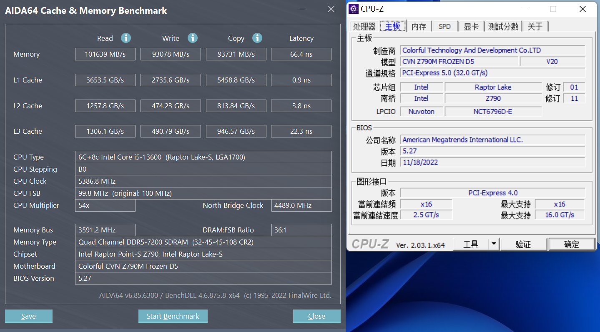
Task: Click the L2 Cache Copy value 813.84 GB/s
Action: (x=236, y=106)
